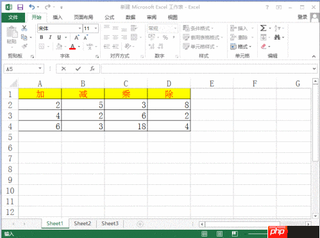Switch to the 插入 Insert tab
The width and height of the screenshot is (320, 238).
click(58, 17)
